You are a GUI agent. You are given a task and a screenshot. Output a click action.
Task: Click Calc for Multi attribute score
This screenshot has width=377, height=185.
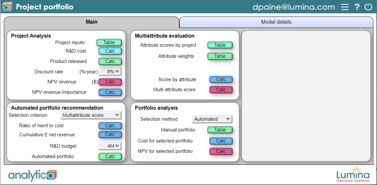click(221, 90)
